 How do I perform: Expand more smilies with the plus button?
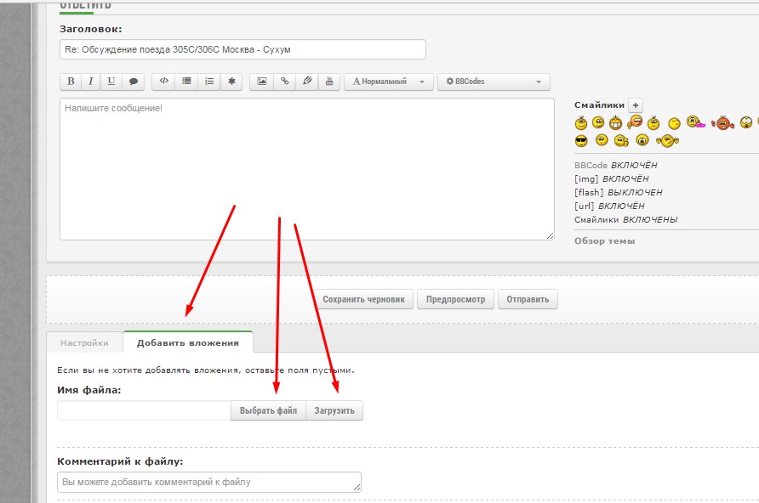click(635, 105)
